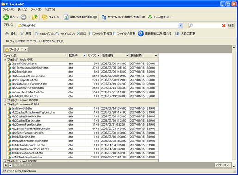Click the search magnifier icon

pyautogui.click(x=191, y=25)
